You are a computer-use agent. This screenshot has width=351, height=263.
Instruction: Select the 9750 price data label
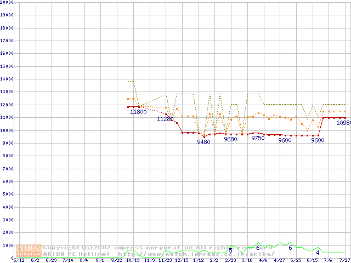[258, 139]
